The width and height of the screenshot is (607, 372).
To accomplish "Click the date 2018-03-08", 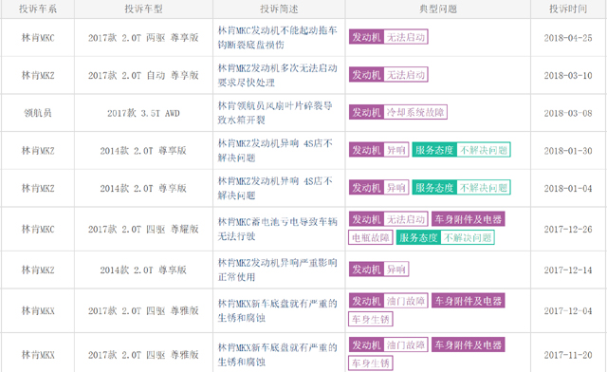I will tap(568, 113).
